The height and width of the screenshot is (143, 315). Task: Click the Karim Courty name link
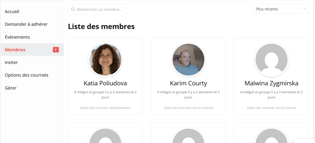point(188,83)
